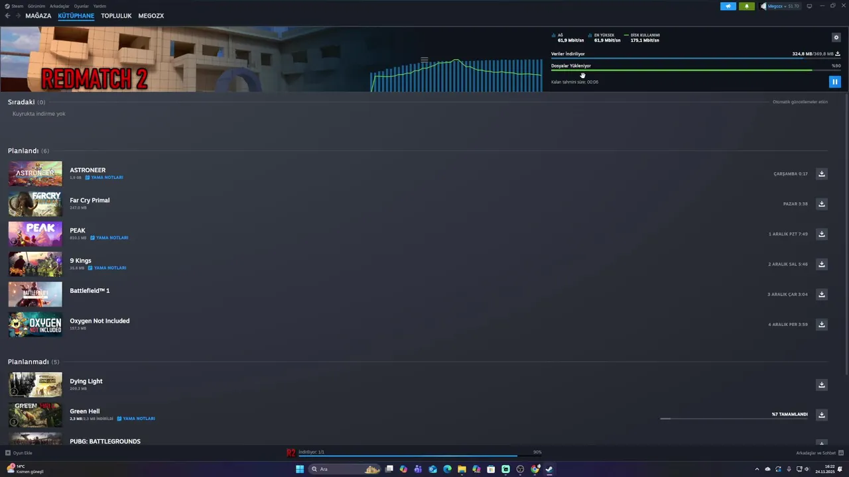Click the ASTRONEER game thumbnail
This screenshot has height=477, width=849.
click(x=35, y=174)
